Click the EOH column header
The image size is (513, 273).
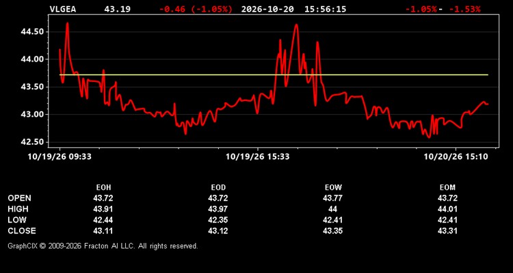[103, 188]
